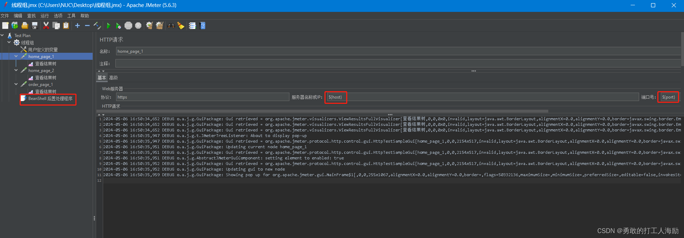Select 查看结果树 under home_page_2
This screenshot has width=684, height=238.
coord(46,78)
